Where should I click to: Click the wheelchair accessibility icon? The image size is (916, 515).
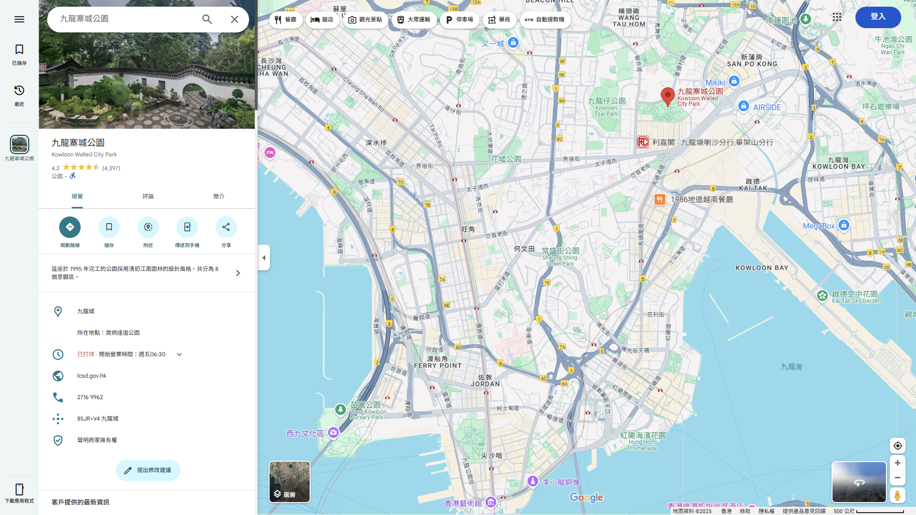click(73, 176)
